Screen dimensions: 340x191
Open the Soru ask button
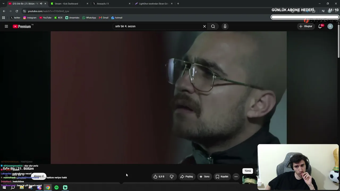pos(204,176)
